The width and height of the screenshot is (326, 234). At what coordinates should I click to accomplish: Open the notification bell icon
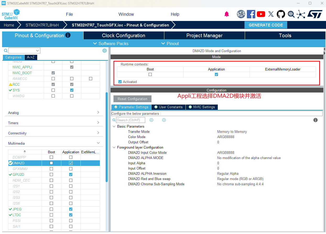click(x=227, y=14)
